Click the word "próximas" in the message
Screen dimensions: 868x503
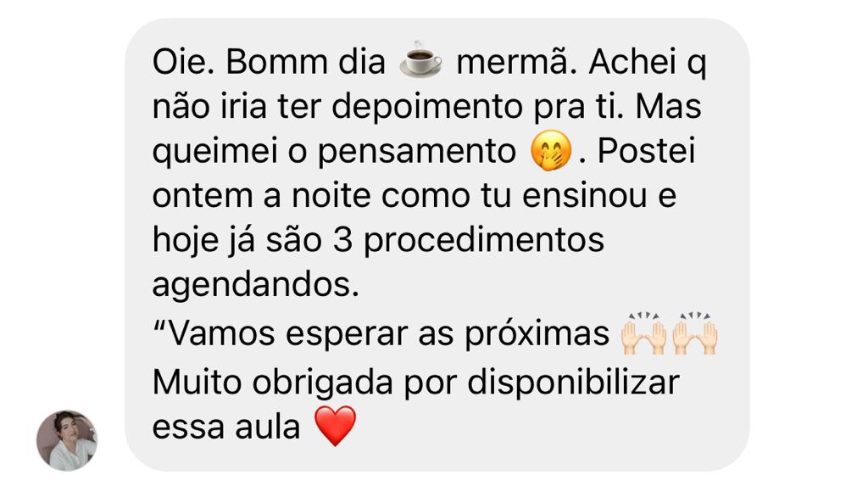tap(537, 334)
